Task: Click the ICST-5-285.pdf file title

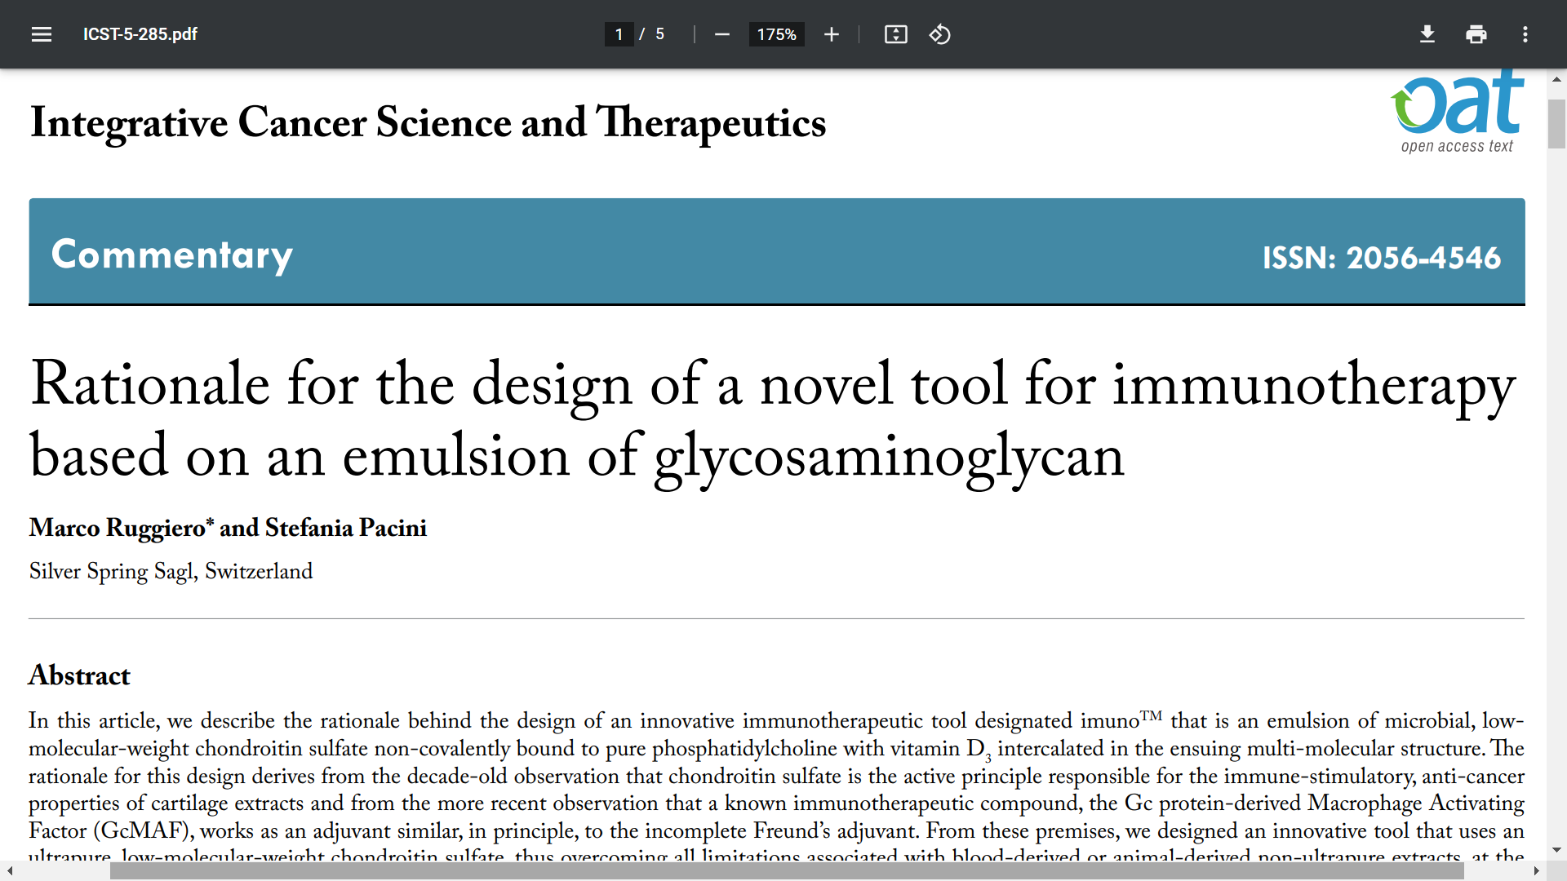Action: point(140,34)
